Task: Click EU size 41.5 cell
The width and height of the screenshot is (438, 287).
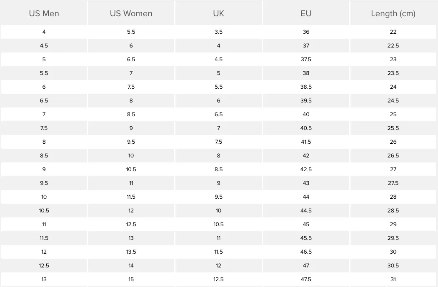Action: [x=306, y=142]
